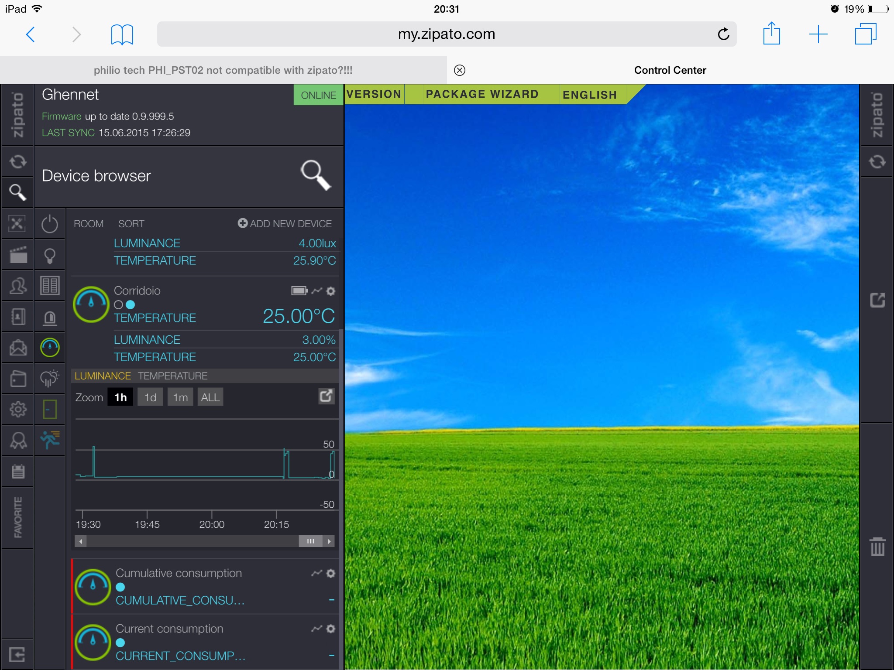Select the power switch devices filter
The height and width of the screenshot is (670, 894).
pos(50,224)
